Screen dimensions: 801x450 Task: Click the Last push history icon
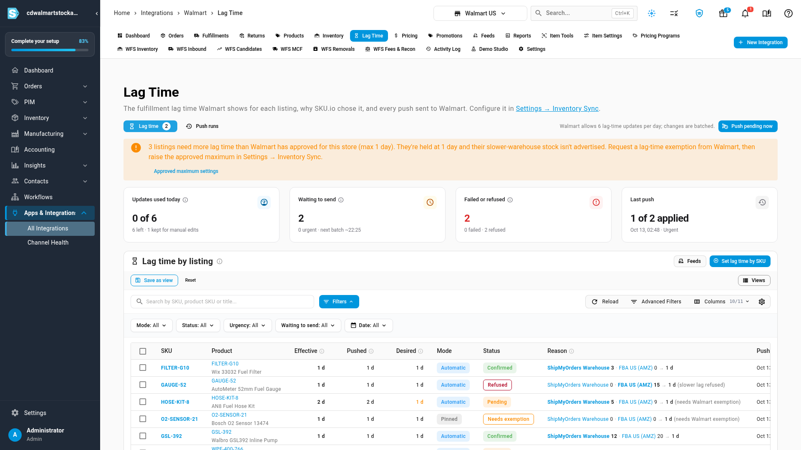point(762,202)
